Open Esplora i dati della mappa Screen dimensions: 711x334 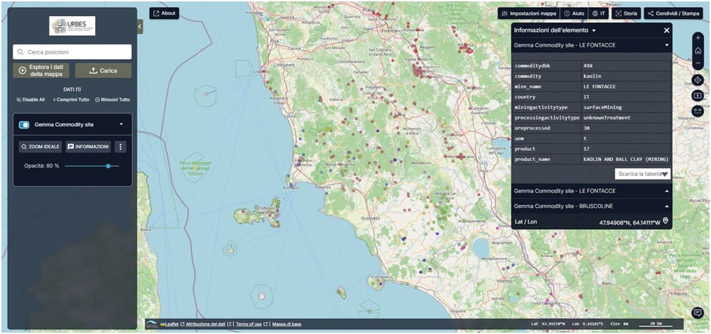point(41,70)
